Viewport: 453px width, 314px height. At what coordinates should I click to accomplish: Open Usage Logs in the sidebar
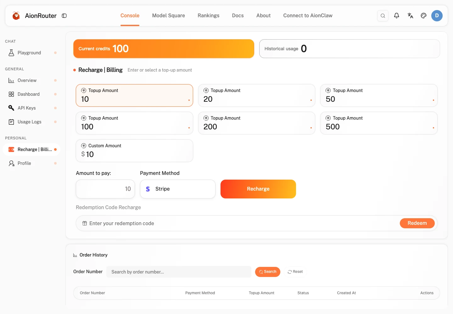(31, 122)
